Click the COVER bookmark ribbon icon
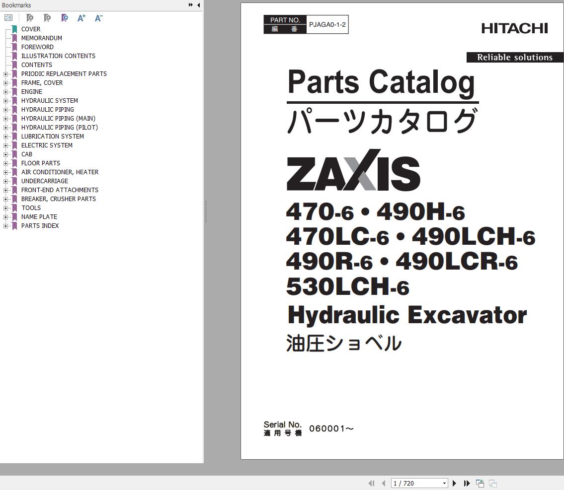The width and height of the screenshot is (564, 490). point(14,29)
